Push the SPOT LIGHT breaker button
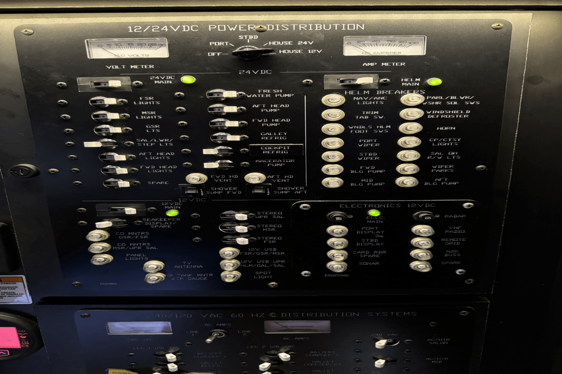This screenshot has height=374, width=562. point(231,276)
